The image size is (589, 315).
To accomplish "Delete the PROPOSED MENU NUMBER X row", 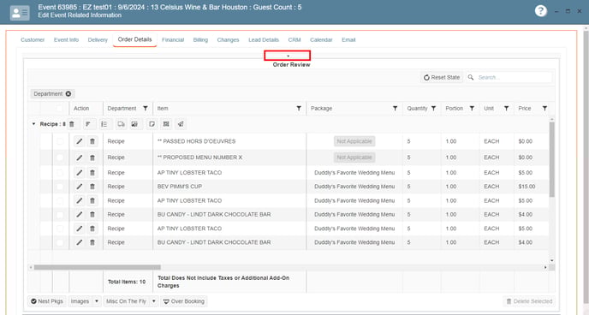I will [92, 157].
